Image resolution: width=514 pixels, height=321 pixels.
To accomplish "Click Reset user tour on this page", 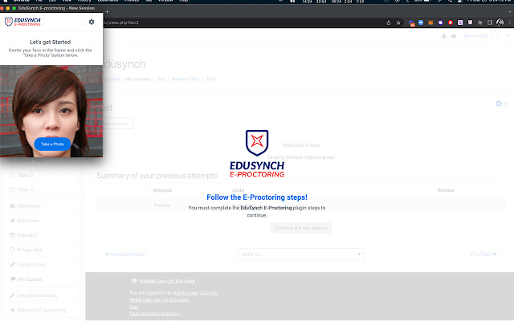I will (159, 299).
